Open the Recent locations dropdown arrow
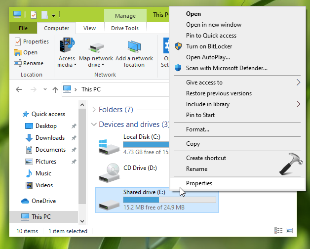The image size is (310, 249). [x=45, y=89]
